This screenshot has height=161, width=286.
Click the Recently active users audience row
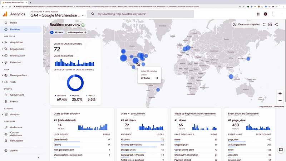[x=142, y=145]
